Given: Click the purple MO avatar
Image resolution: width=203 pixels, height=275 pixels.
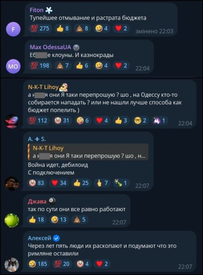Looking at the screenshot, I should [13, 66].
